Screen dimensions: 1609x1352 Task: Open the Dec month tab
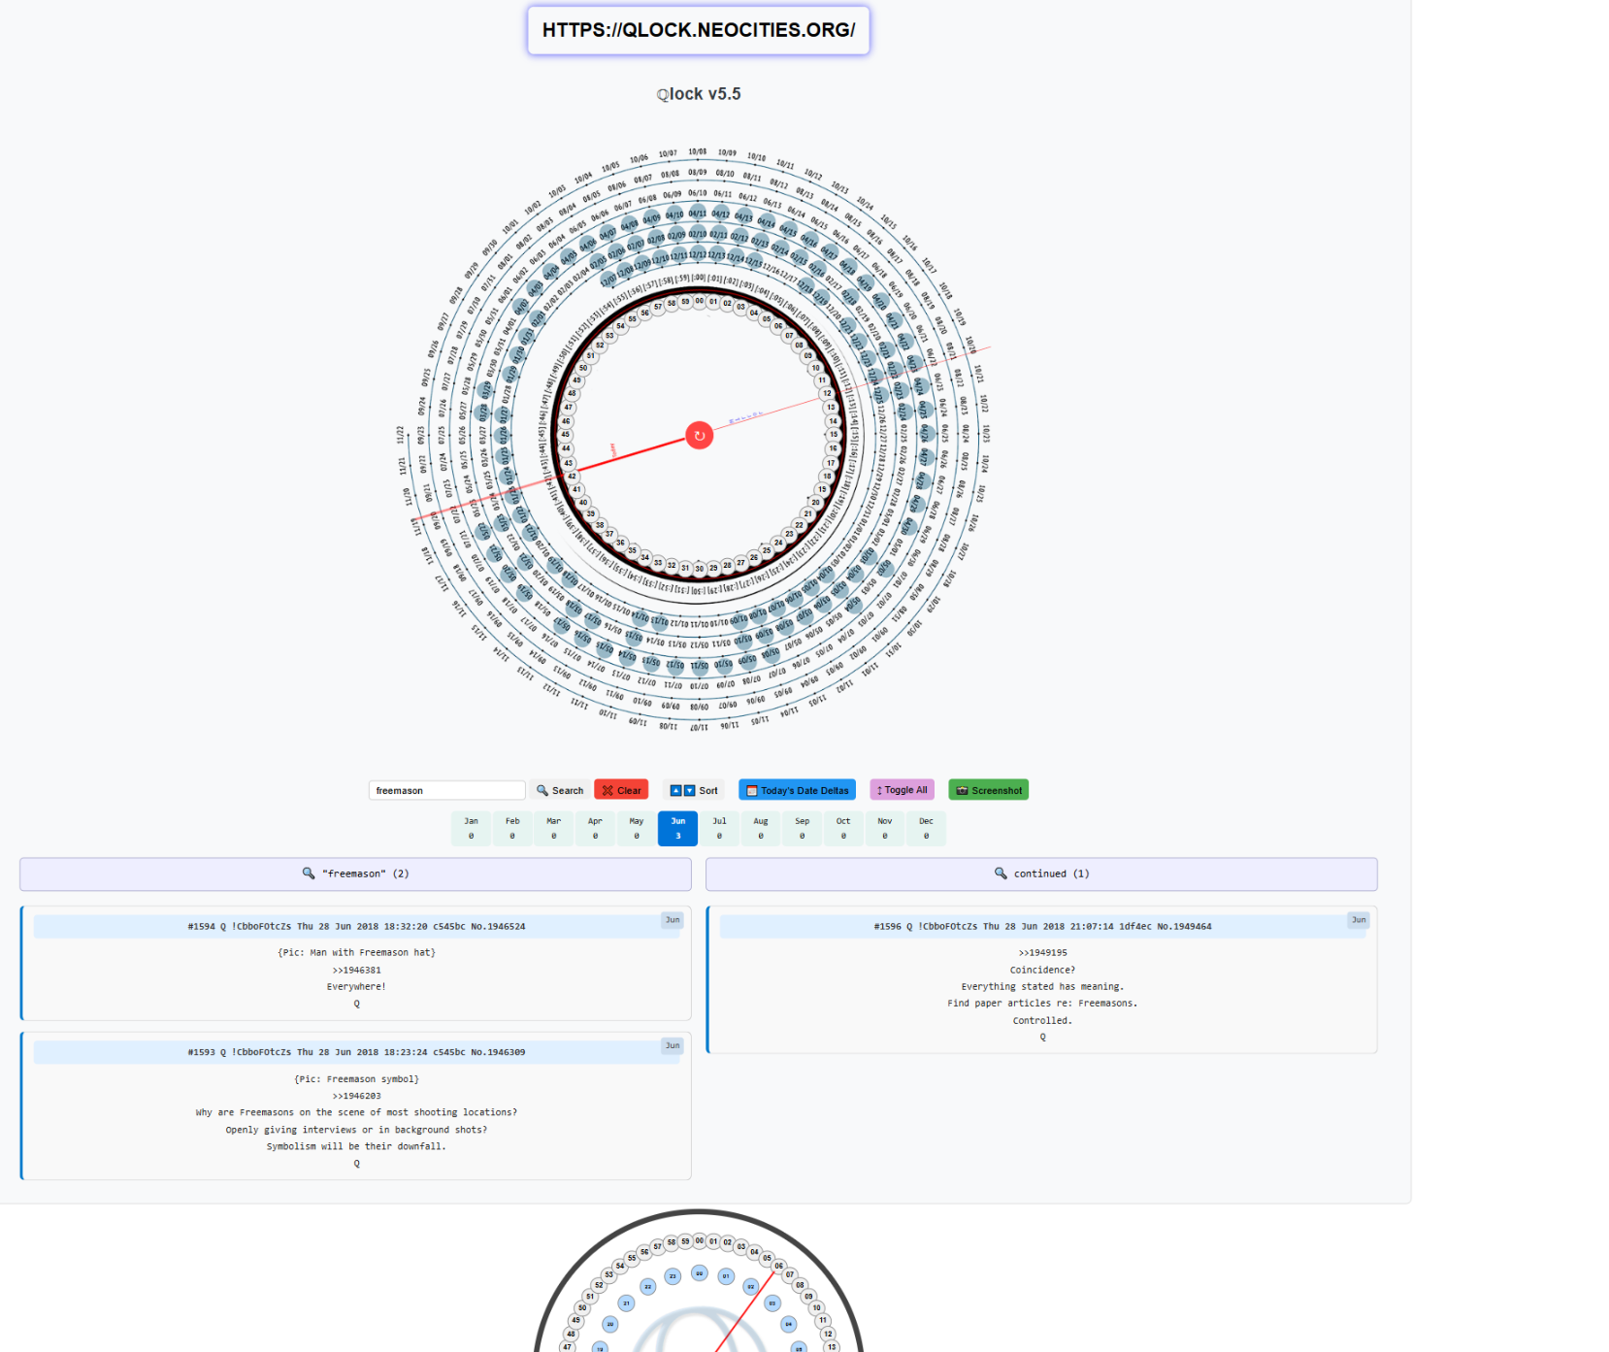point(926,828)
